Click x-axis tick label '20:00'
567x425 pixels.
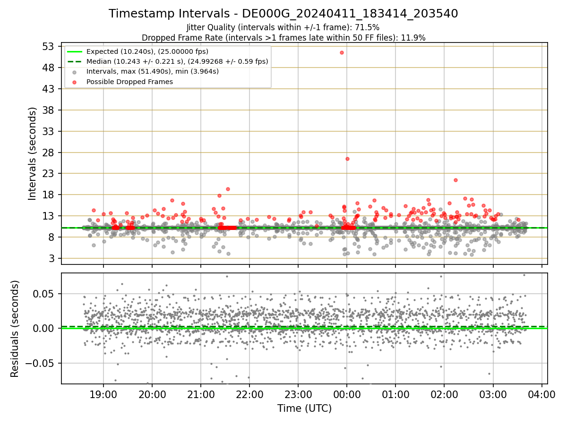[x=153, y=394]
